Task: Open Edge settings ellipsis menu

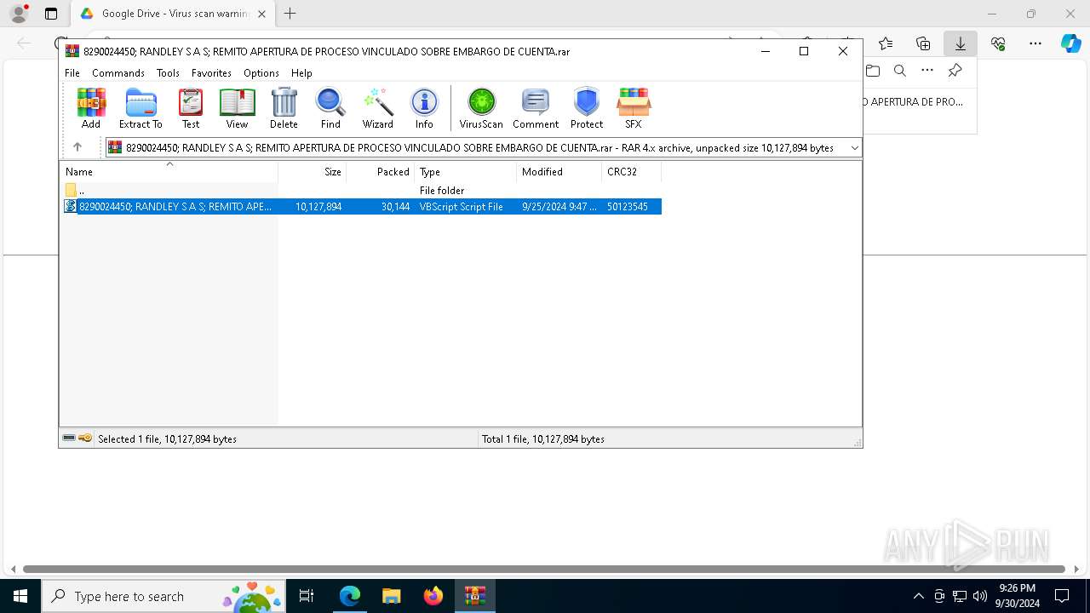Action: point(1035,43)
